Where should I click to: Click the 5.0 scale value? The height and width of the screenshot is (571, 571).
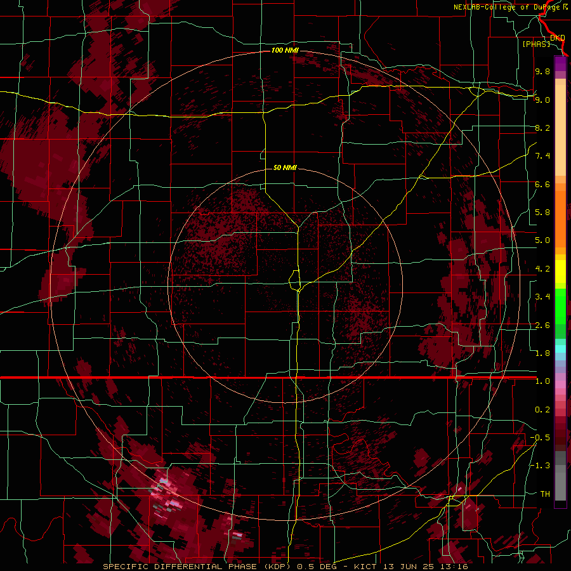click(542, 240)
